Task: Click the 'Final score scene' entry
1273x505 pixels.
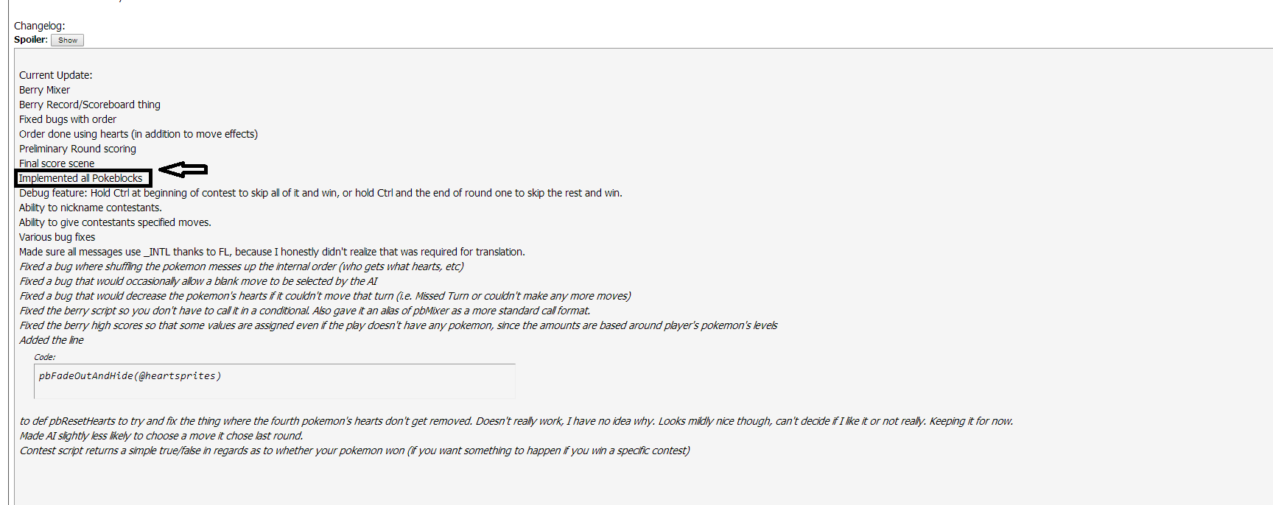Action: point(57,163)
